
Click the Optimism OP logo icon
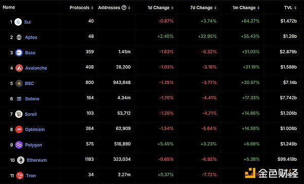19,129
